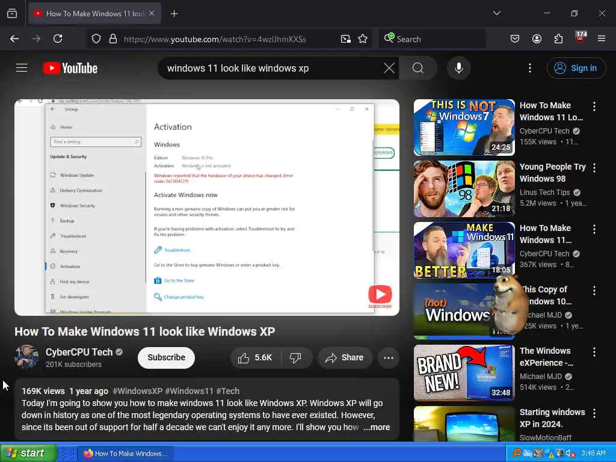Click YouTube search query field
This screenshot has width=616, height=462.
pyautogui.click(x=271, y=68)
